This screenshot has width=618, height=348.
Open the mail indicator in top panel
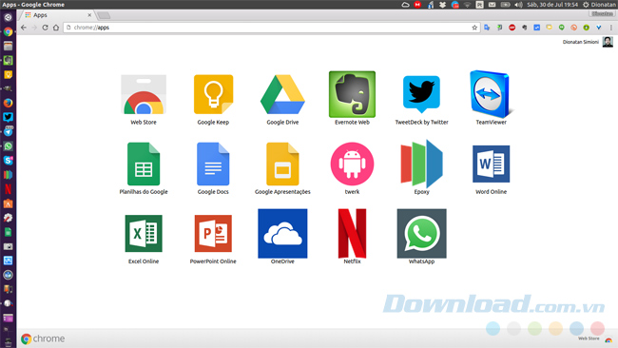pos(492,5)
